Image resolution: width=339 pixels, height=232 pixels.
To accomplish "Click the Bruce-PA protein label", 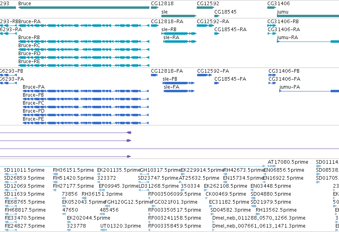I will [33, 87].
